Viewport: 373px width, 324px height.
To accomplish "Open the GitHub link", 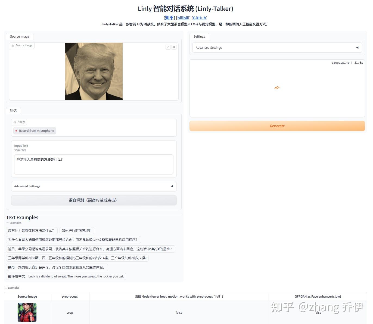I will click(199, 18).
